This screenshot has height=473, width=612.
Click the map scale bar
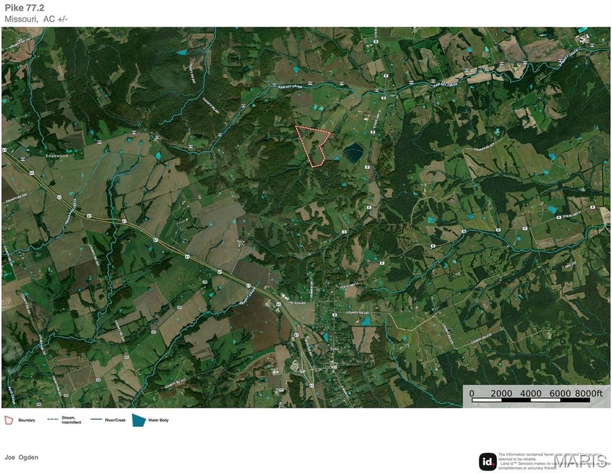(x=530, y=400)
